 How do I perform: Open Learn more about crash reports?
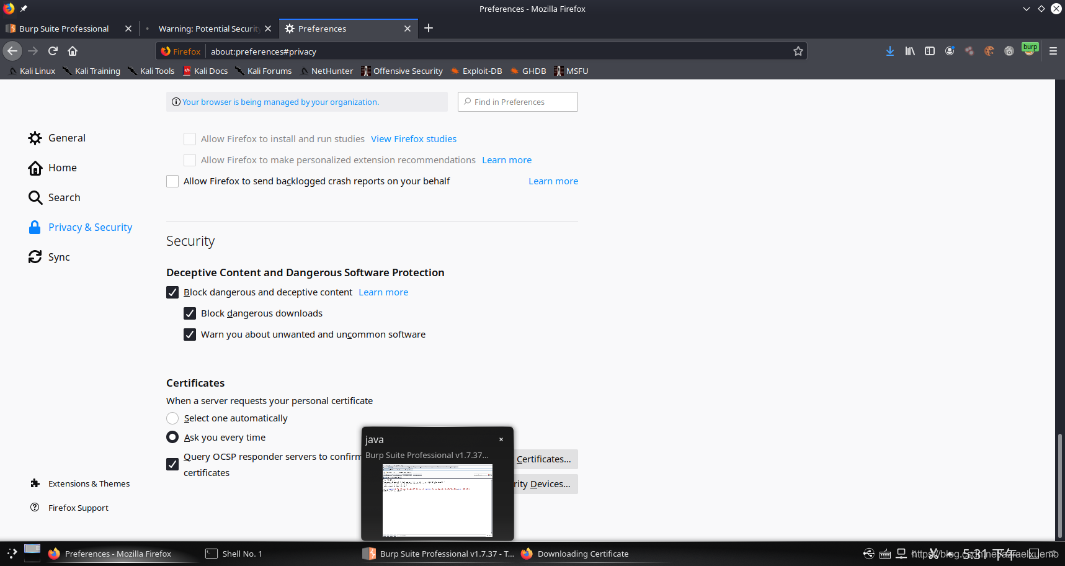553,181
